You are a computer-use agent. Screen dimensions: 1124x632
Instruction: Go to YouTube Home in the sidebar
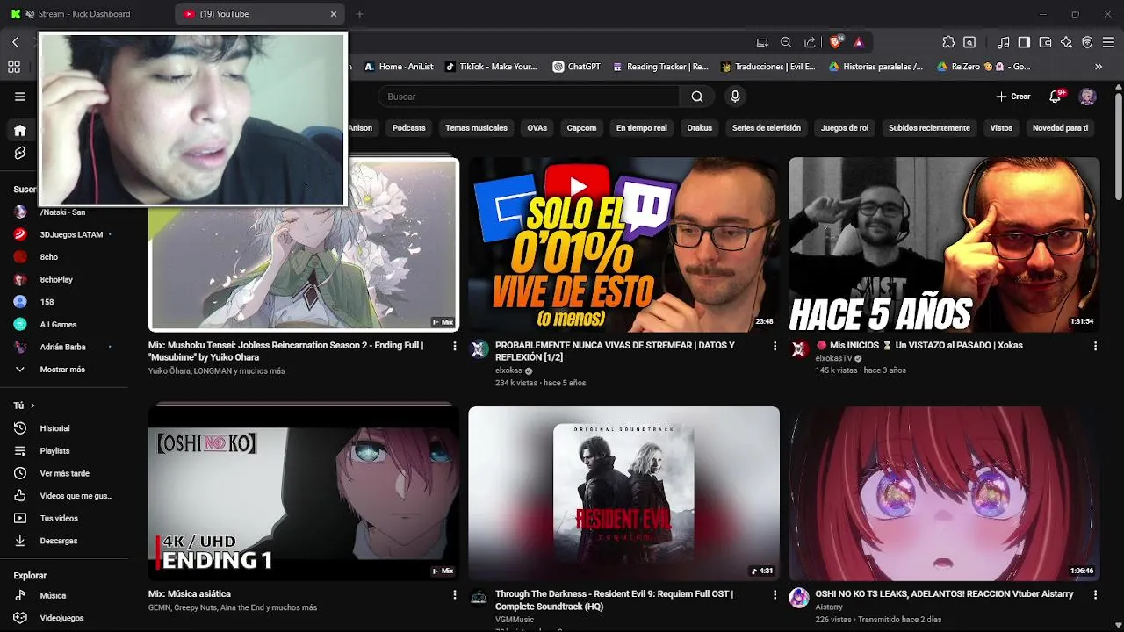pos(20,131)
